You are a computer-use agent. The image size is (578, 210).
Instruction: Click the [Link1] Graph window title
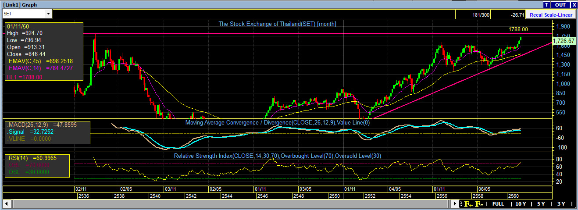[19, 5]
